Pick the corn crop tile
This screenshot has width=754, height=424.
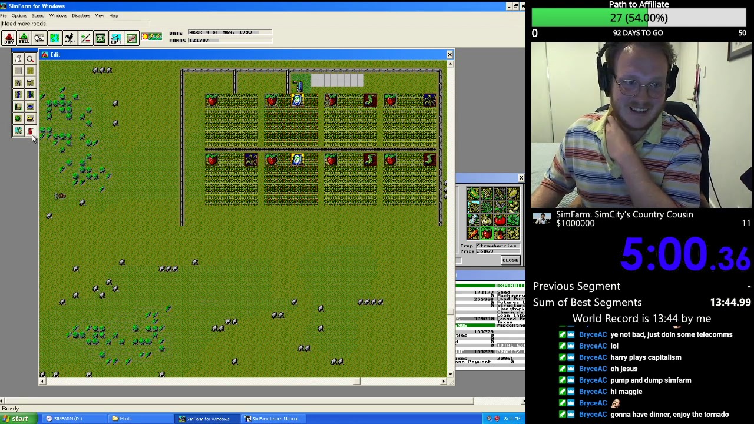tap(473, 194)
